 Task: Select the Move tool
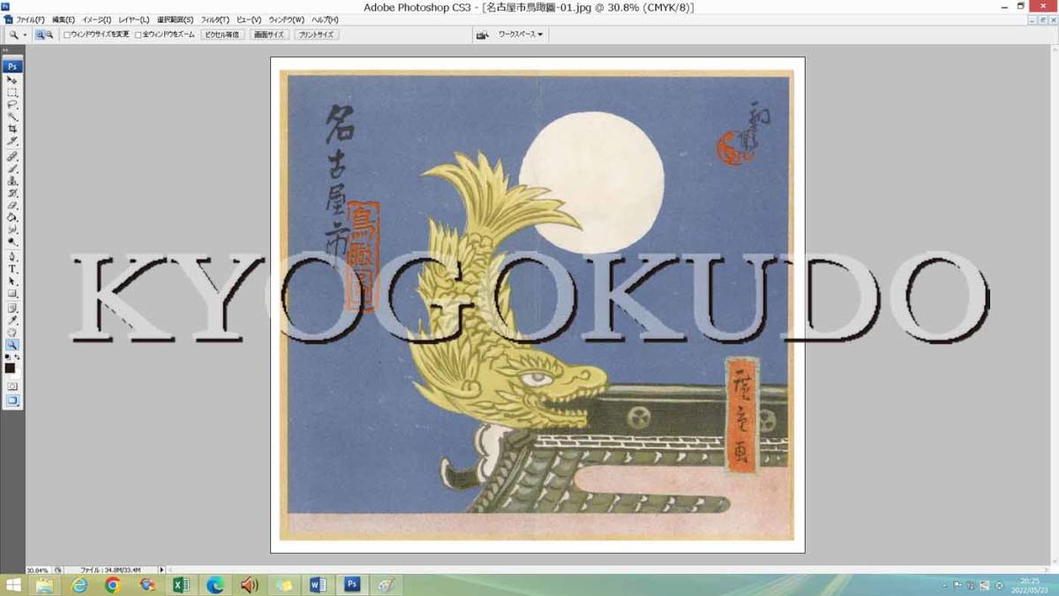pyautogui.click(x=12, y=80)
